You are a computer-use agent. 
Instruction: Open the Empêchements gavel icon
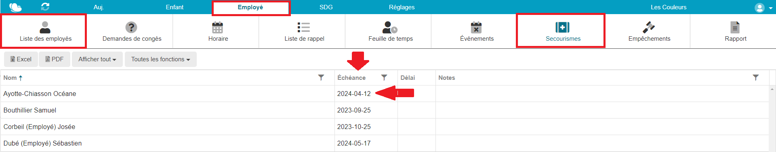[x=649, y=27]
